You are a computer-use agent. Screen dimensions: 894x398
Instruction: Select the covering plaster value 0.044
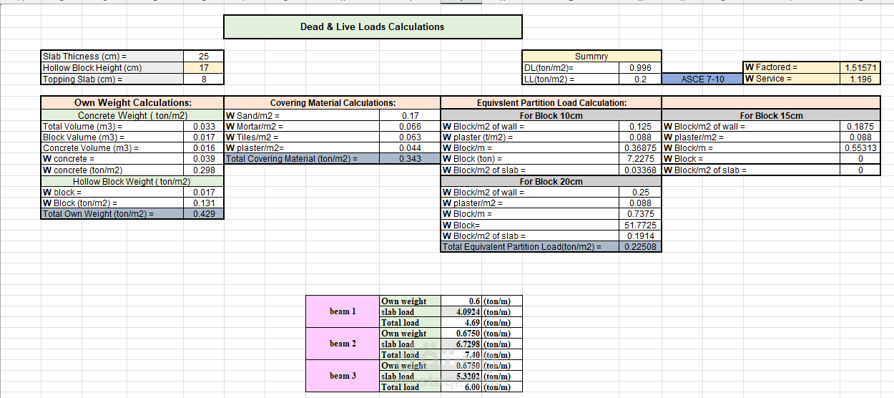click(411, 148)
